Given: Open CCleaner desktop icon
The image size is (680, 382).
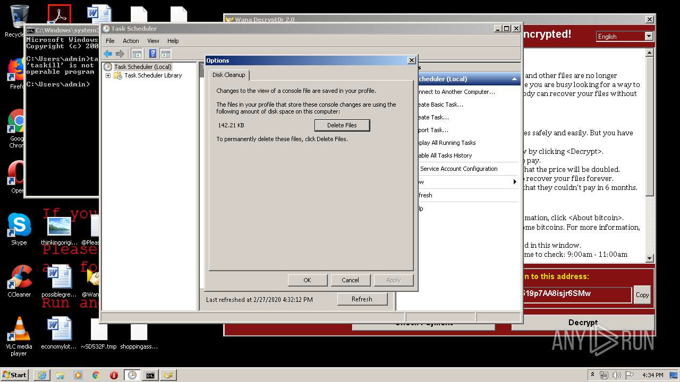Looking at the screenshot, I should tap(19, 281).
